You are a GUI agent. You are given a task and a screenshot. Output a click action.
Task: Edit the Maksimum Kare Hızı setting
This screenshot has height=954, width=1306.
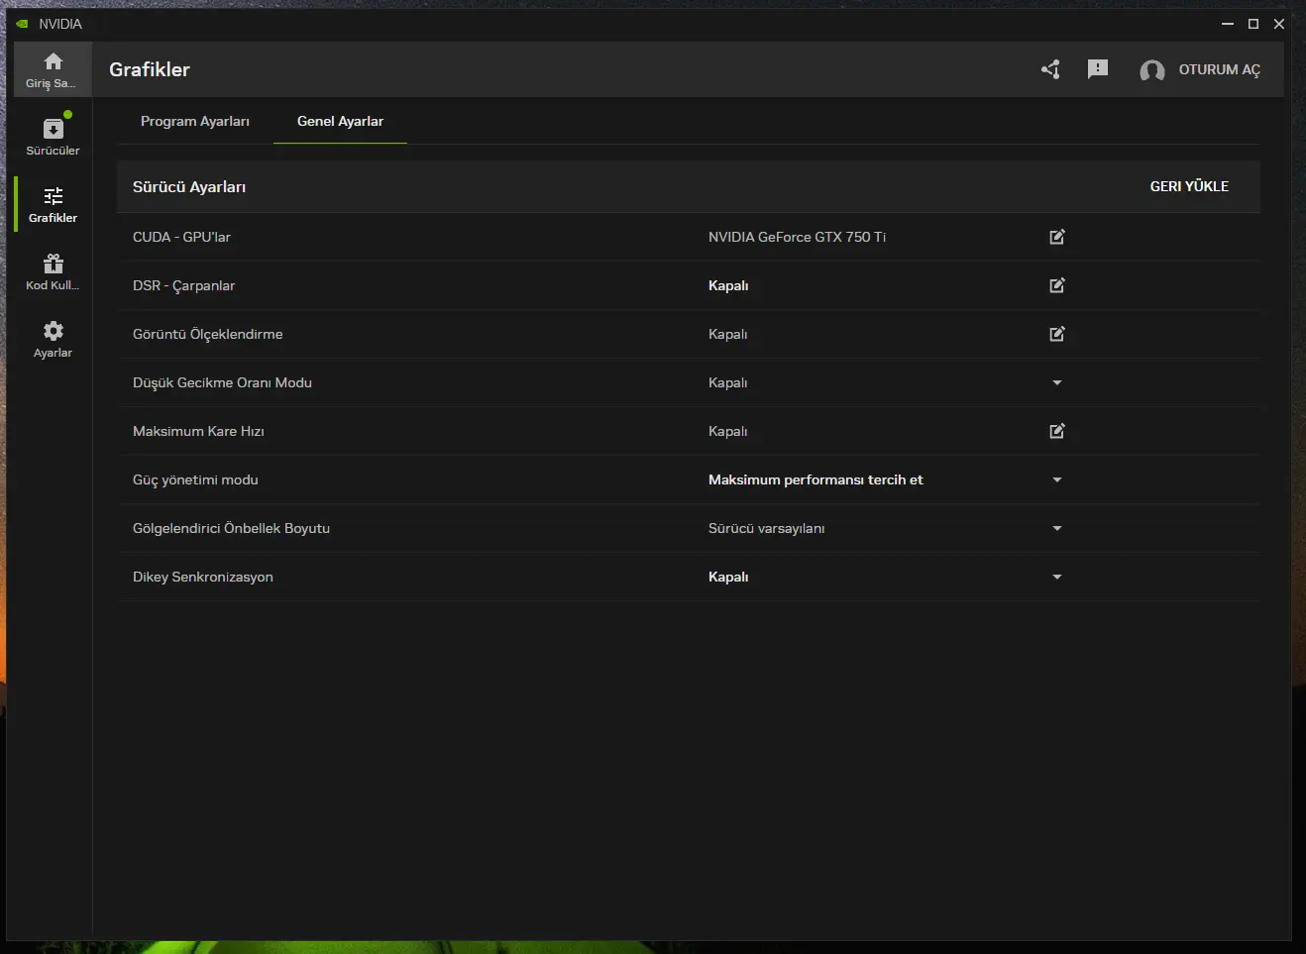[x=1057, y=431]
